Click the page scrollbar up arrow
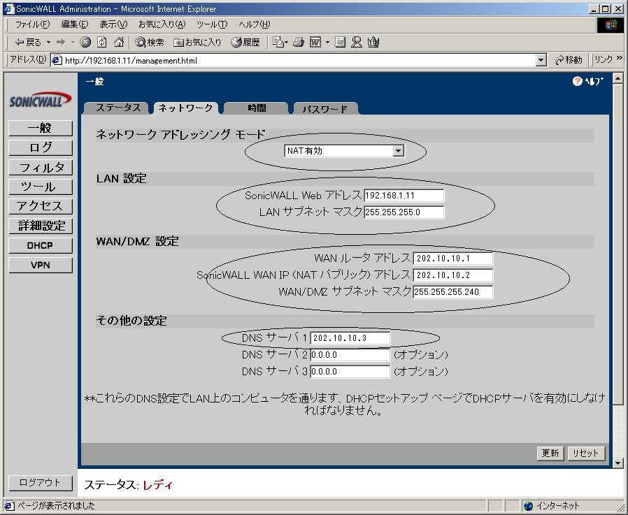Image resolution: width=628 pixels, height=515 pixels. tap(618, 78)
